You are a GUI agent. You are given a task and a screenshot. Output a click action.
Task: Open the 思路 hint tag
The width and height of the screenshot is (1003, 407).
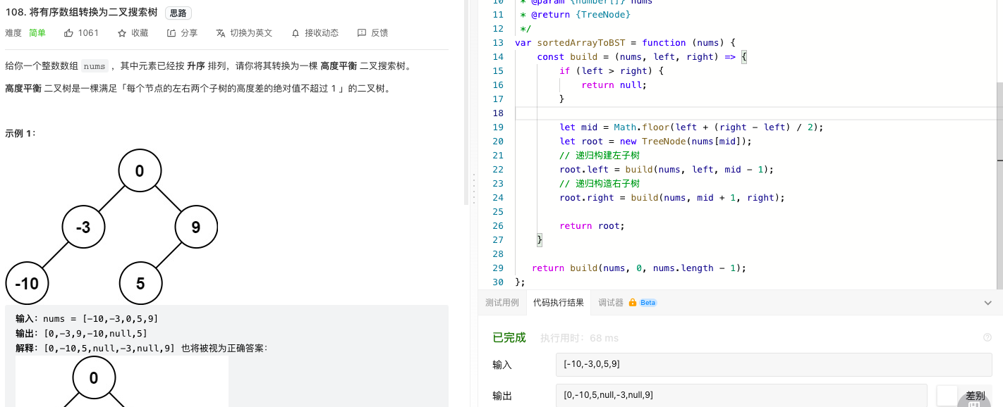[x=178, y=13]
